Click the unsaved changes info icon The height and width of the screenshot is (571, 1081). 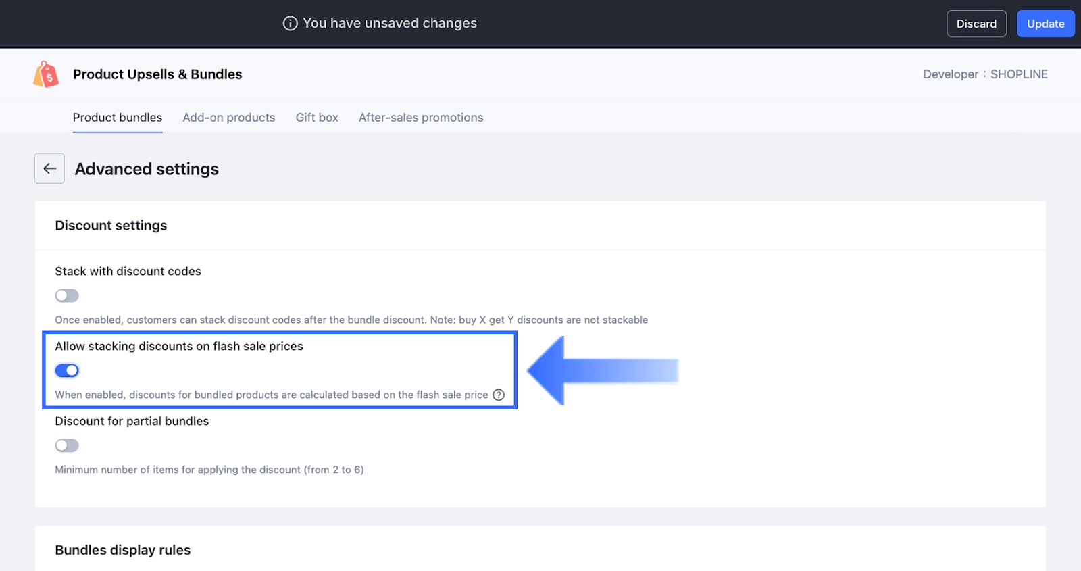[x=290, y=24]
